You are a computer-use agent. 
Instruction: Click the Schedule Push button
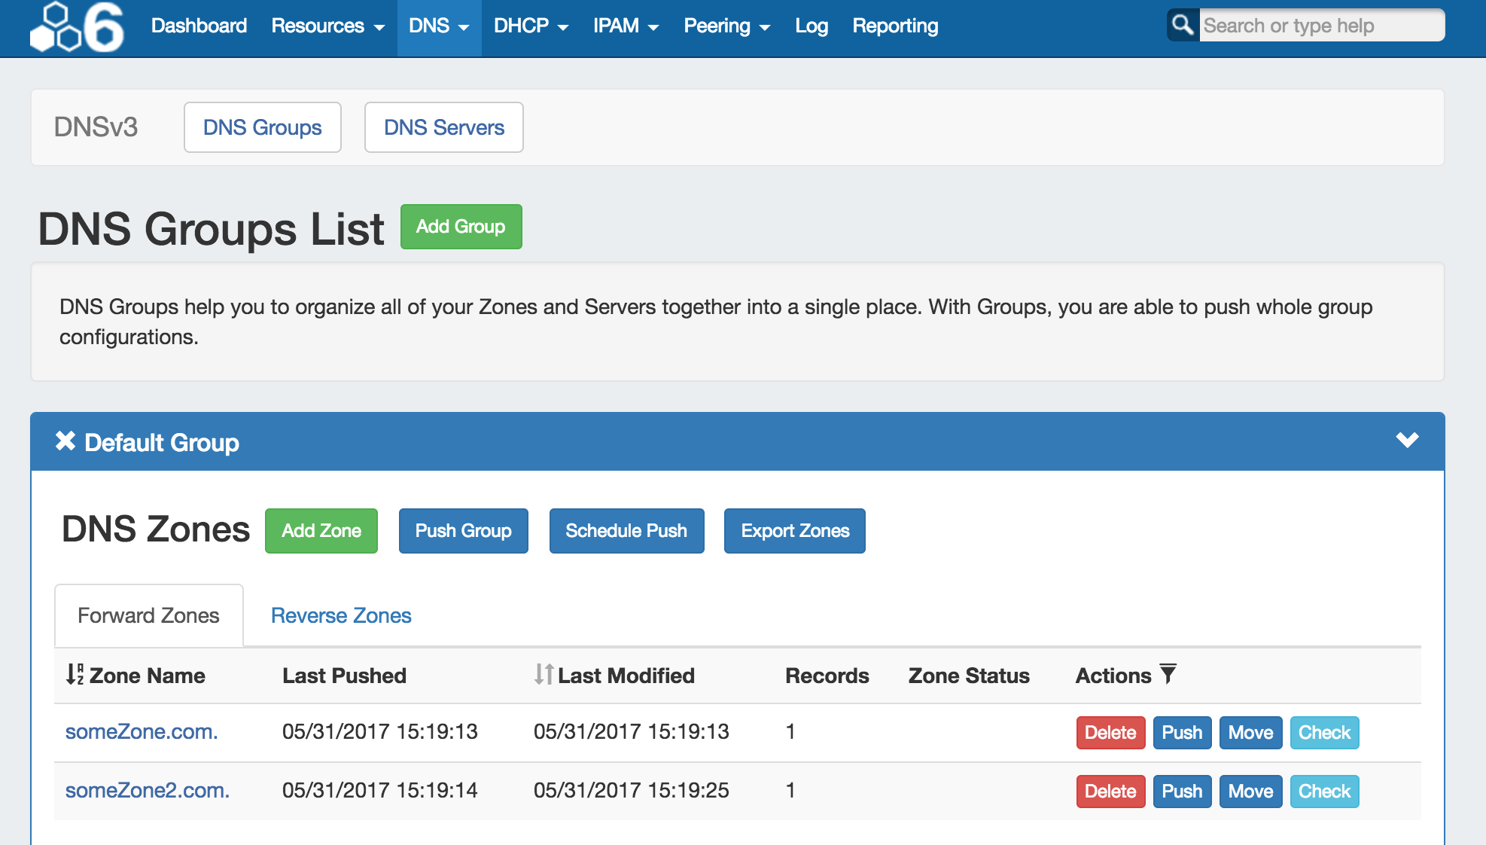[x=626, y=531]
